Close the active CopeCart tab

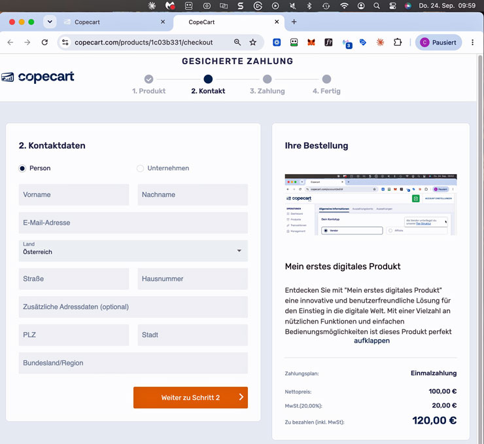277,22
